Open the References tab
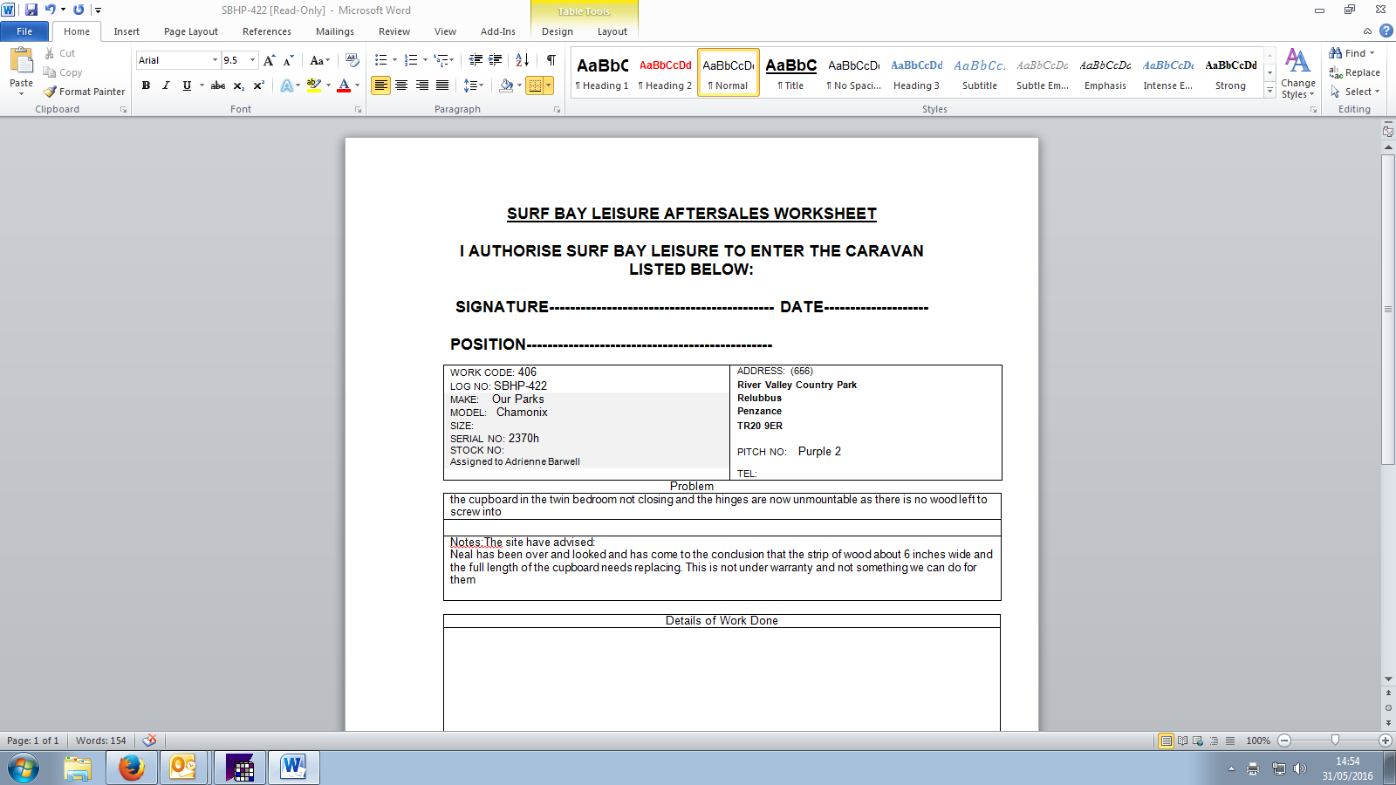 pyautogui.click(x=267, y=31)
